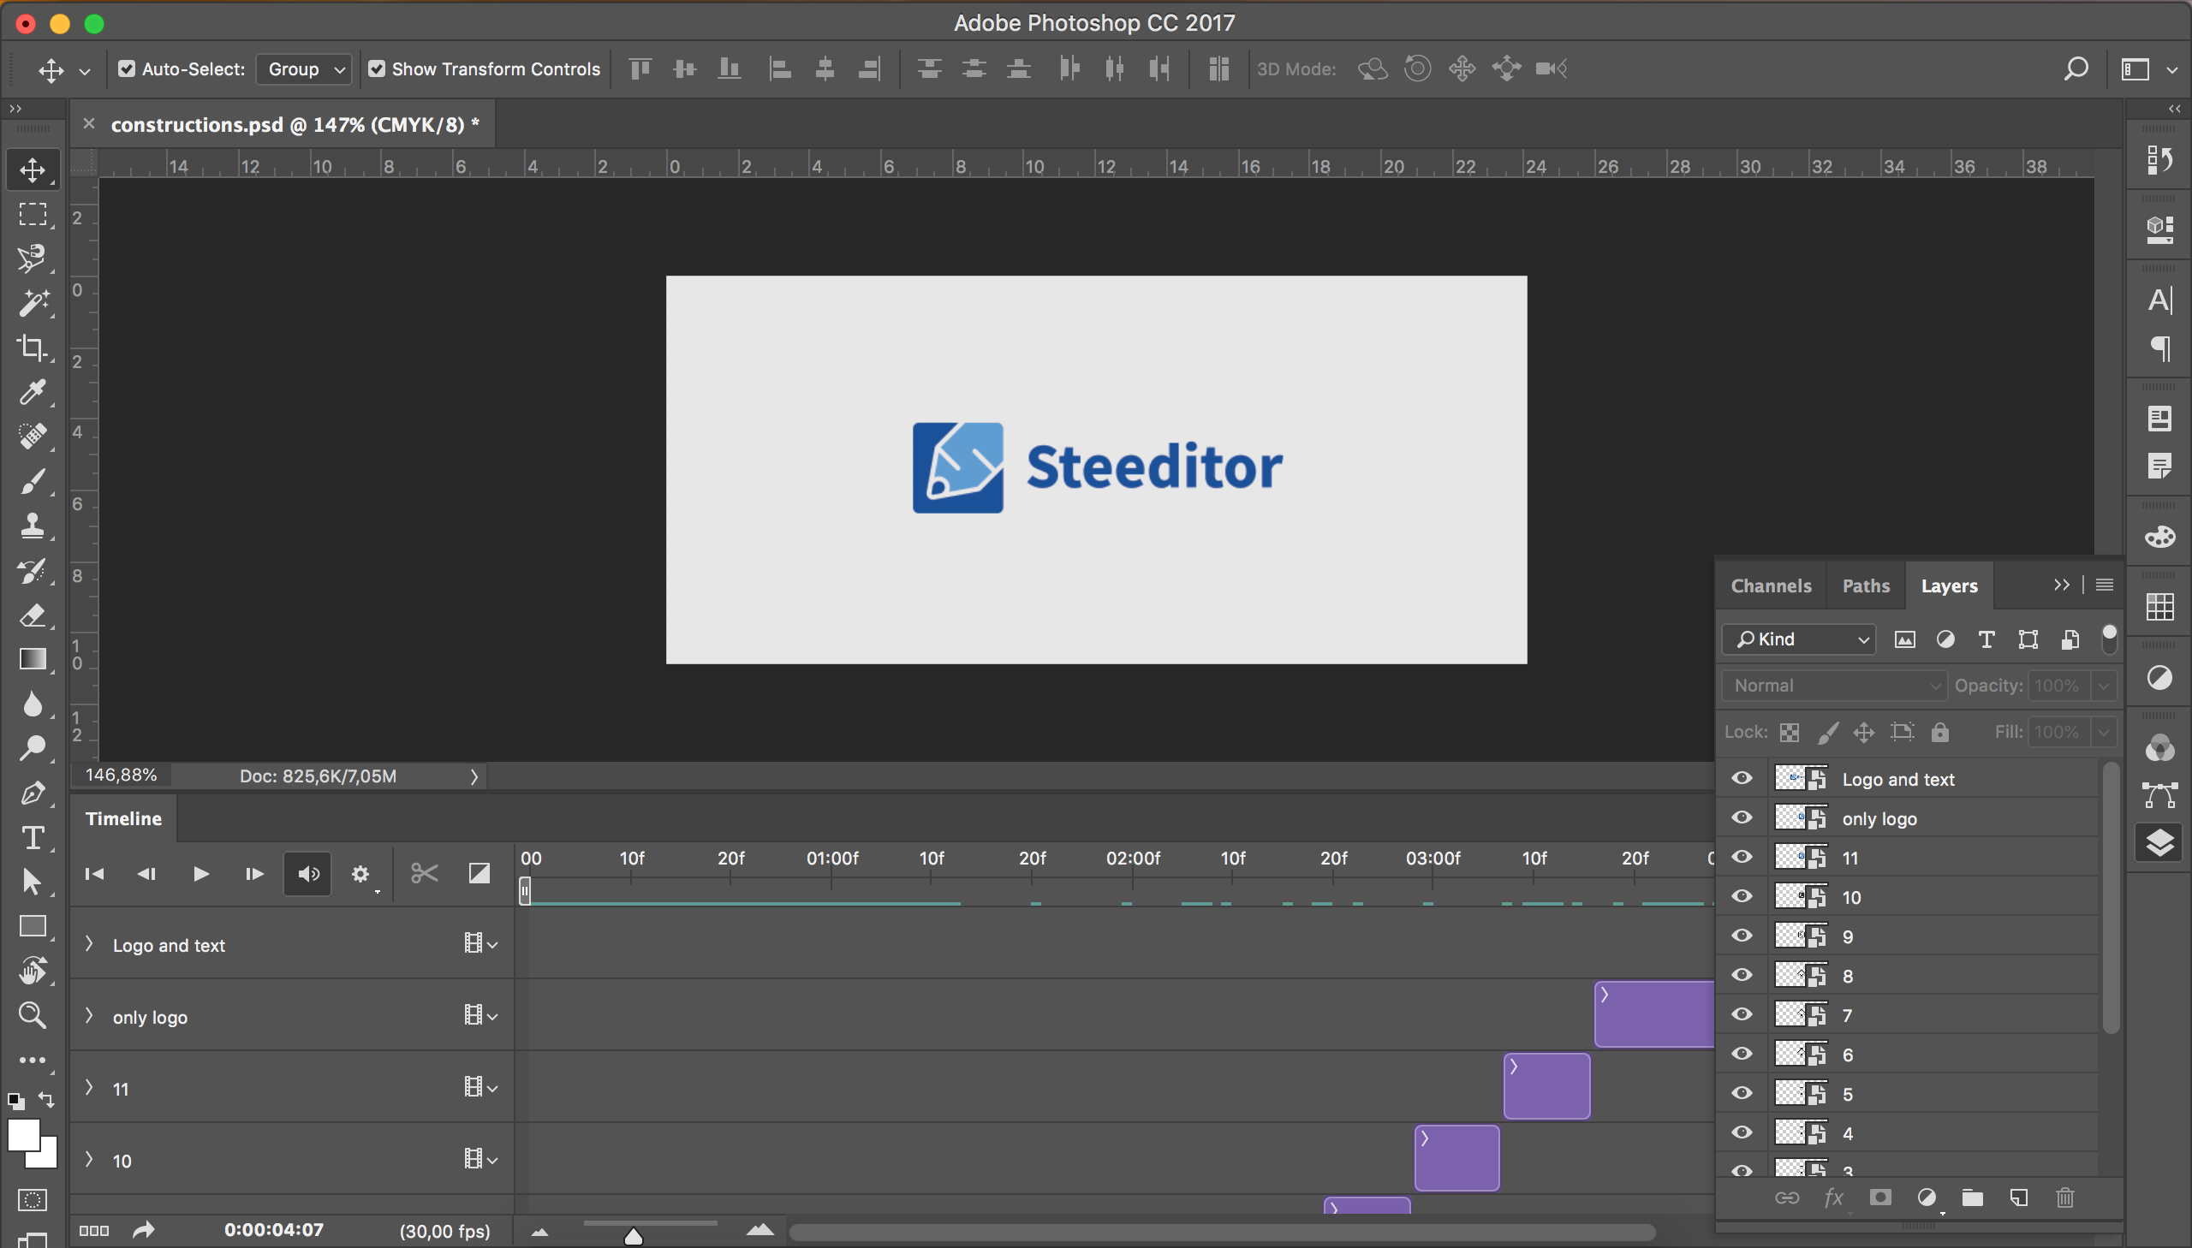
Task: Click the split at playhead scissors
Action: (425, 873)
